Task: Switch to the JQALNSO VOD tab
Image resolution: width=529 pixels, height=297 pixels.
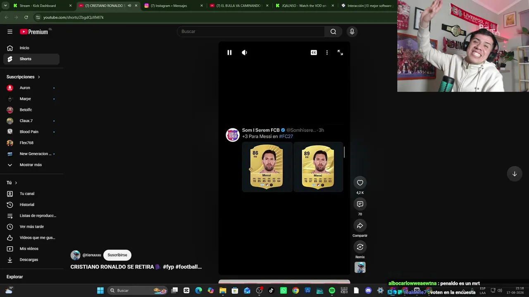Action: pyautogui.click(x=305, y=6)
